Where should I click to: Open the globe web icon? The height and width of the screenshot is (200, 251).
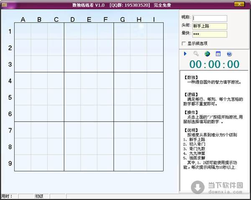pyautogui.click(x=207, y=54)
